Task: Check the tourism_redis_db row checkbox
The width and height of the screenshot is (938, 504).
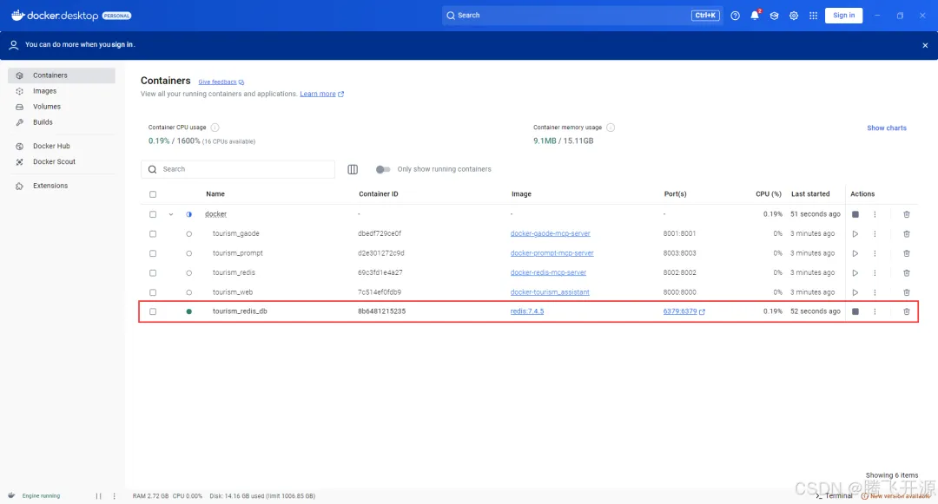Action: click(153, 311)
